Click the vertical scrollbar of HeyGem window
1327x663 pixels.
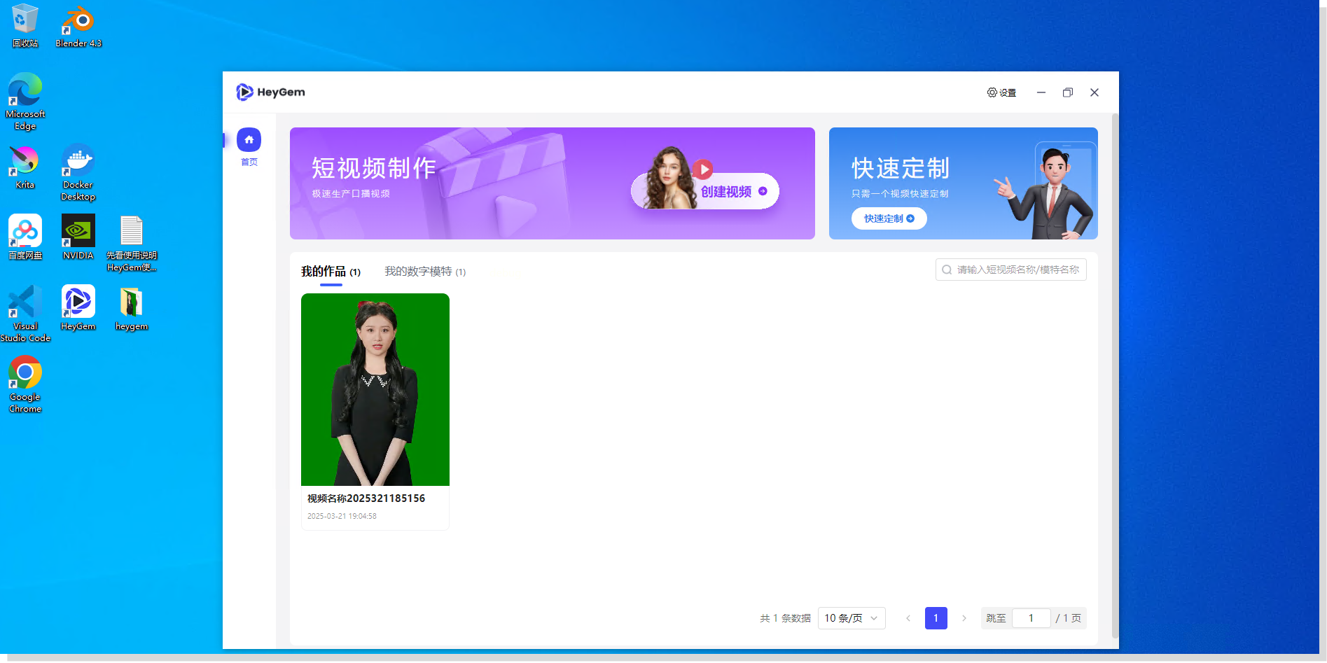1115,378
